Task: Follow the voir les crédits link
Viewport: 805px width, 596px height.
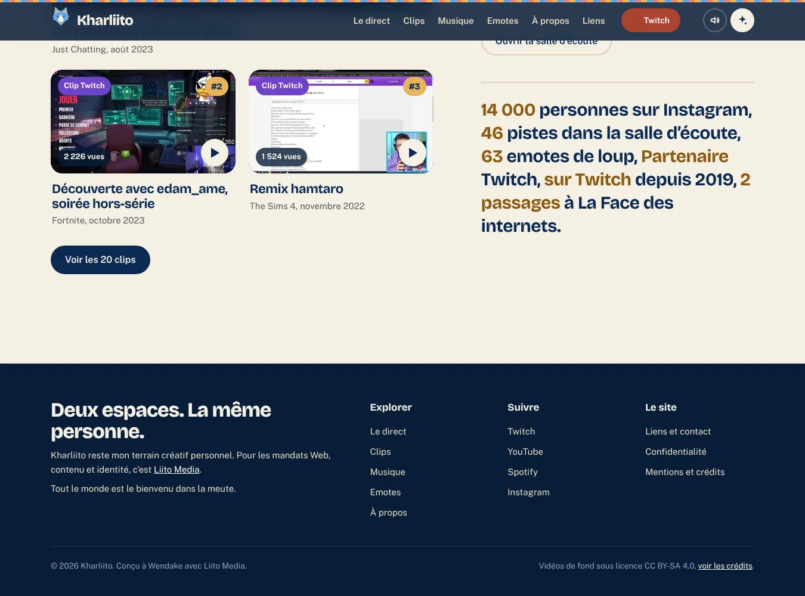Action: pyautogui.click(x=725, y=566)
